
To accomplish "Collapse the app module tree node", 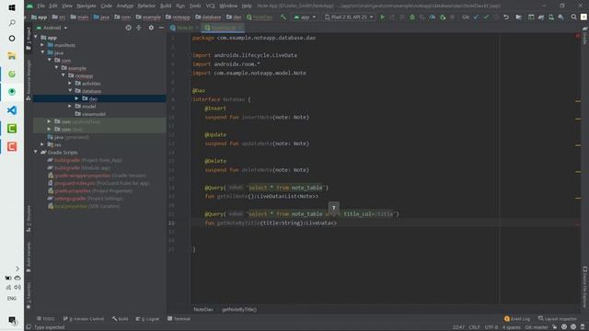I will pyautogui.click(x=36, y=37).
